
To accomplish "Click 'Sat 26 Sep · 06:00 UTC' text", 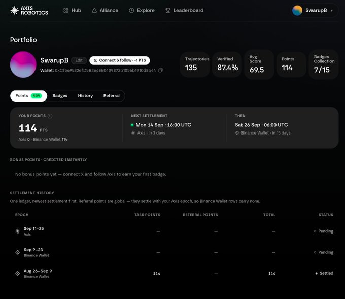I will click(261, 125).
